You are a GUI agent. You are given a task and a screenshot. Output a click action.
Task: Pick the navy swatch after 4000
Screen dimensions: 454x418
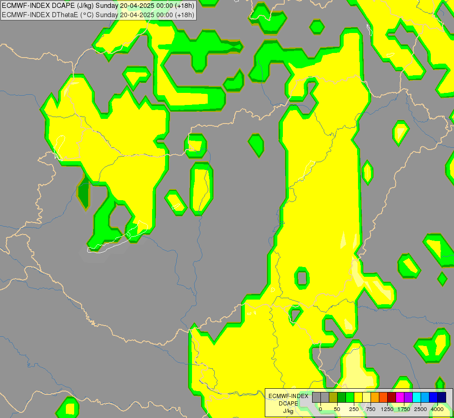click(442, 398)
